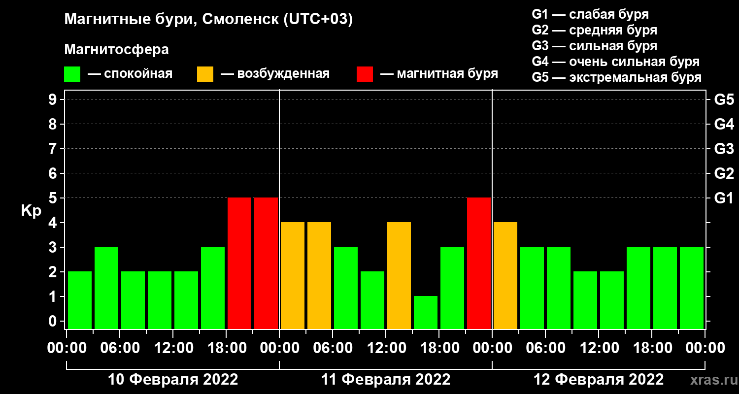The height and width of the screenshot is (394, 739).
Task: Select the chart title "Магнитные бури, Смоленск (UTC+03)"
Action: click(209, 20)
